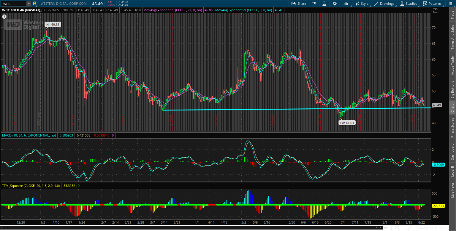456x231 pixels.
Task: Click the 46.41 EMA 9 value
Action: [x=278, y=10]
